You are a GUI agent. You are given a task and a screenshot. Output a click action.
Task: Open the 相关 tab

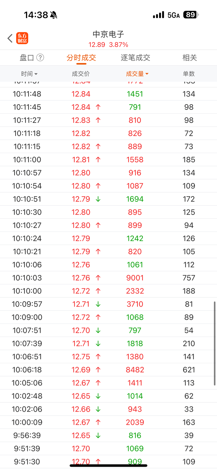point(190,58)
